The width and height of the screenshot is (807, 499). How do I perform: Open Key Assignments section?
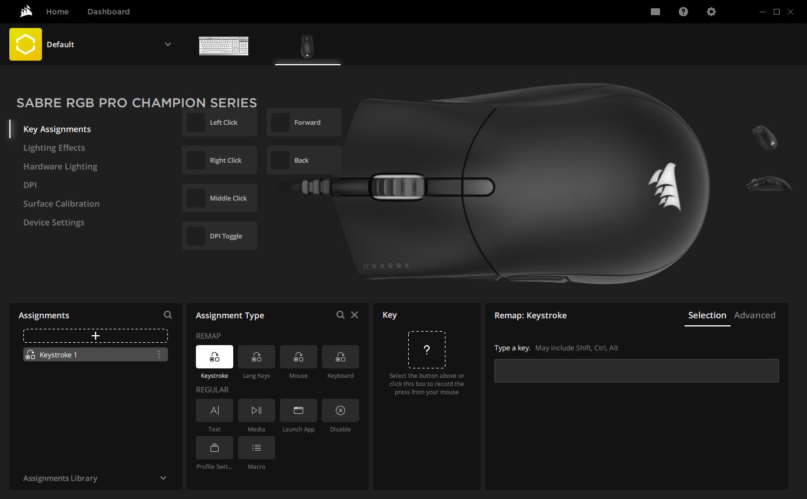[x=57, y=129]
